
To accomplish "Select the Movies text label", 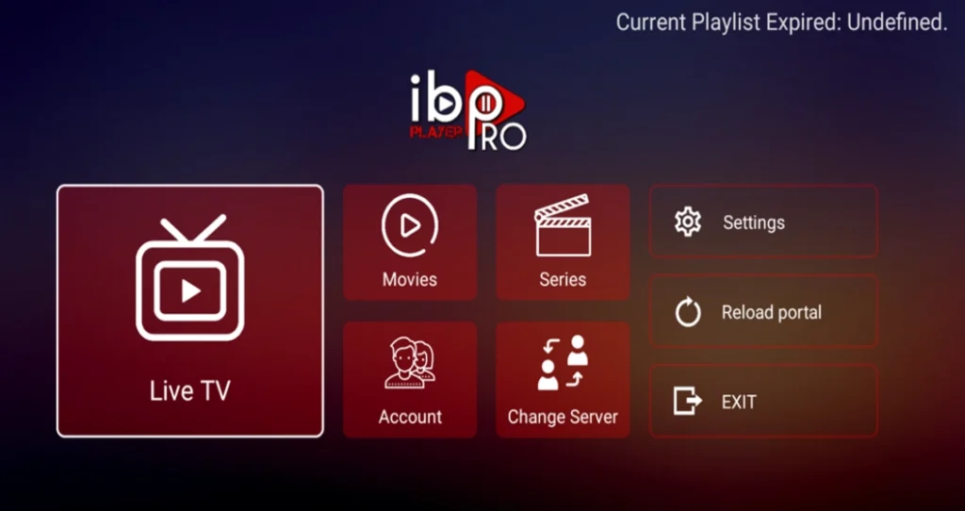I will coord(409,280).
